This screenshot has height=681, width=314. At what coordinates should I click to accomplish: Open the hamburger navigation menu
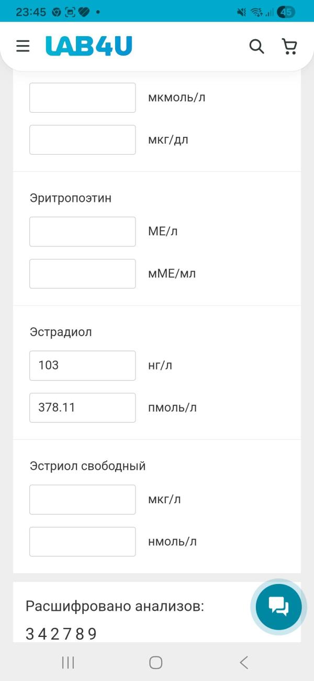[x=23, y=46]
